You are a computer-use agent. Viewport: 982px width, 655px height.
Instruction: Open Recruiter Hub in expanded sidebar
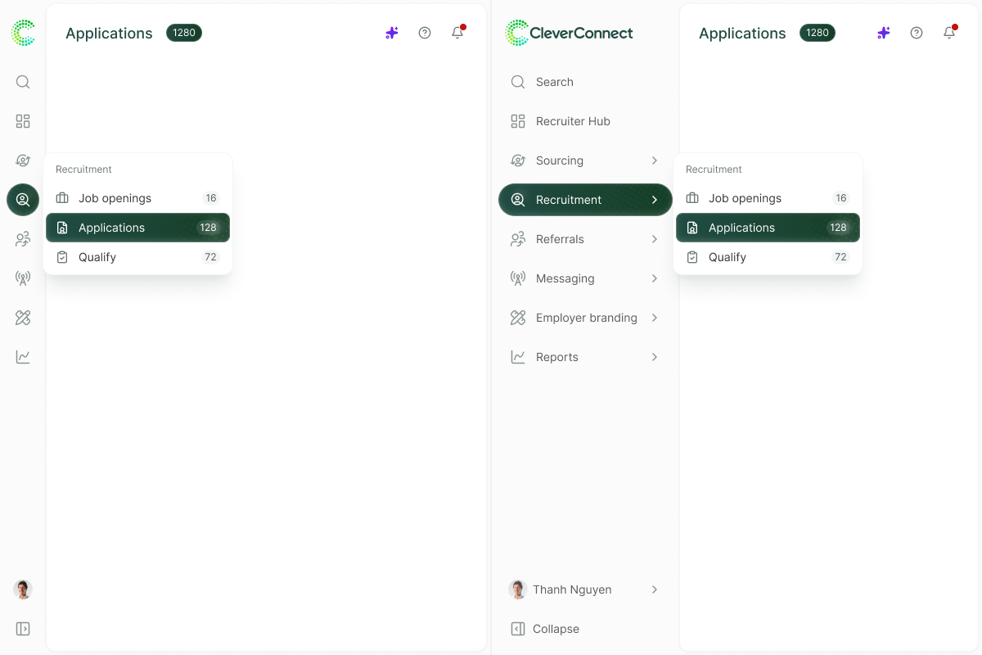tap(585, 121)
